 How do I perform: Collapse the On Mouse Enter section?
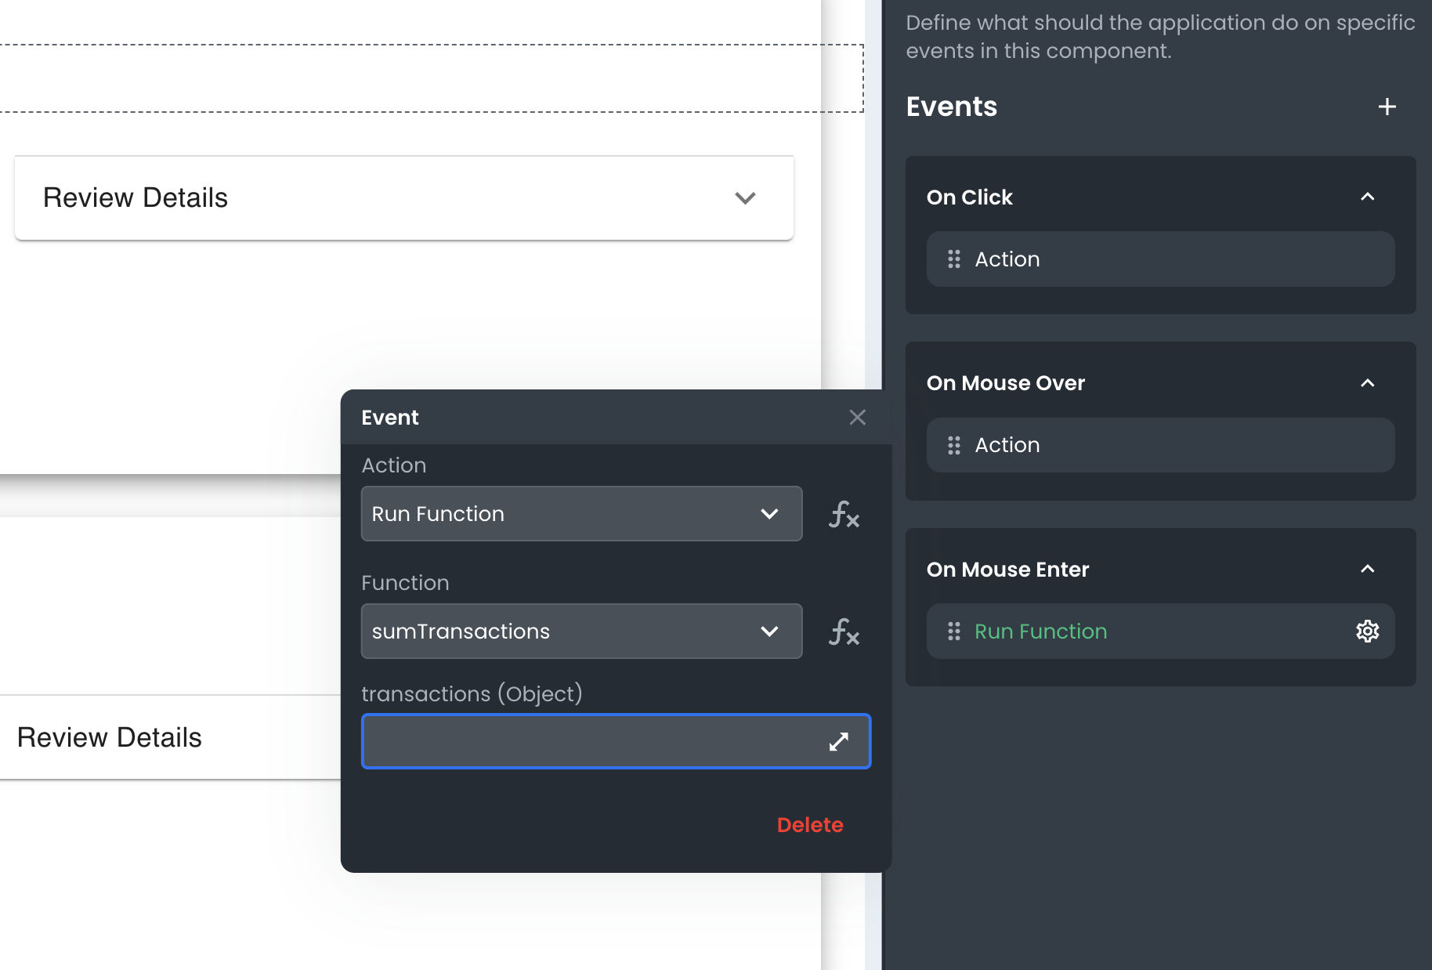click(x=1367, y=570)
